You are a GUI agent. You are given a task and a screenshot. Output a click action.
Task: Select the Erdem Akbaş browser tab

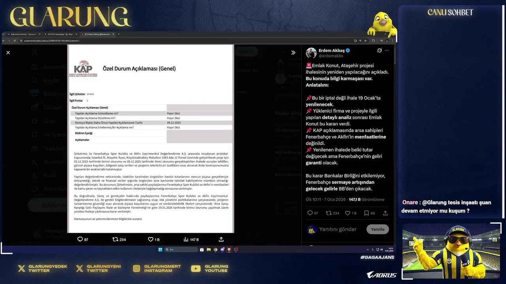97,34
